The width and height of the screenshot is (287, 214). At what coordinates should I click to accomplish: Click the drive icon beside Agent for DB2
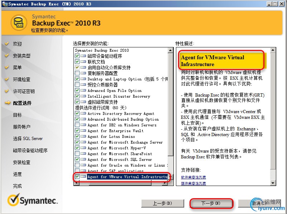pos(83,125)
